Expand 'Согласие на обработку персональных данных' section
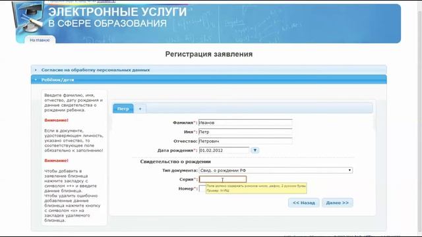The image size is (422, 237). point(208,70)
